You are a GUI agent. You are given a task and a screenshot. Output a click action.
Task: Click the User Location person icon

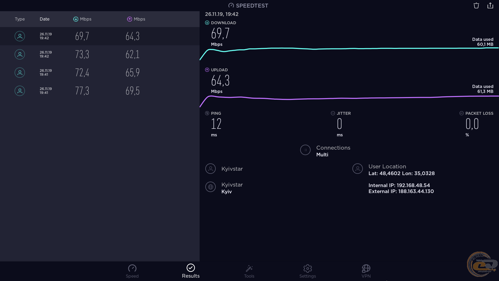358,169
